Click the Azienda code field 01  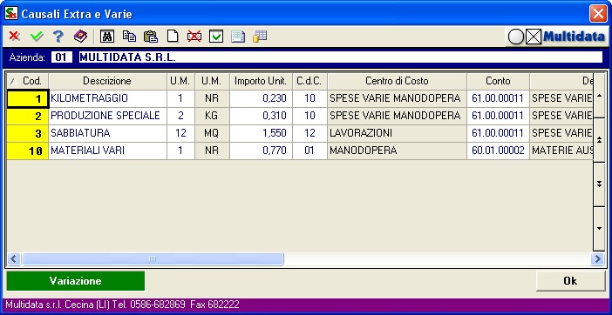click(x=61, y=57)
